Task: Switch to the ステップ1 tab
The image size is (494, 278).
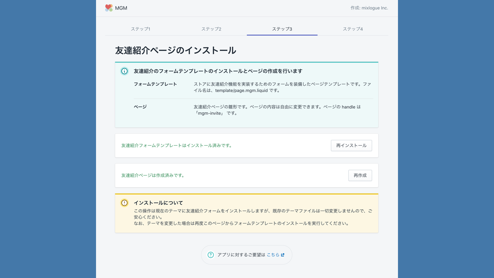Action: tap(140, 29)
